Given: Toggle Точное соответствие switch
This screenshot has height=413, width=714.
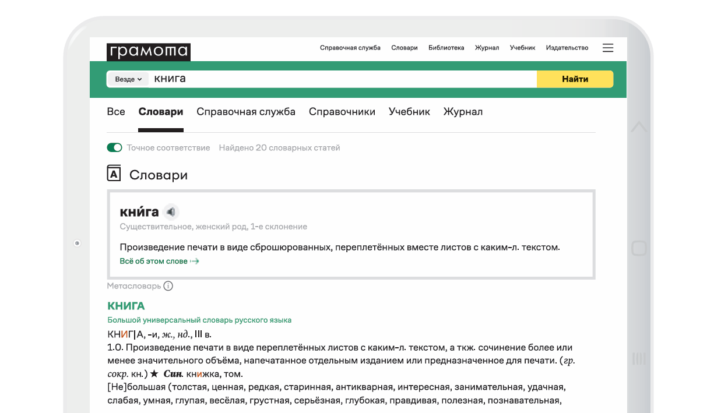Looking at the screenshot, I should pyautogui.click(x=114, y=148).
